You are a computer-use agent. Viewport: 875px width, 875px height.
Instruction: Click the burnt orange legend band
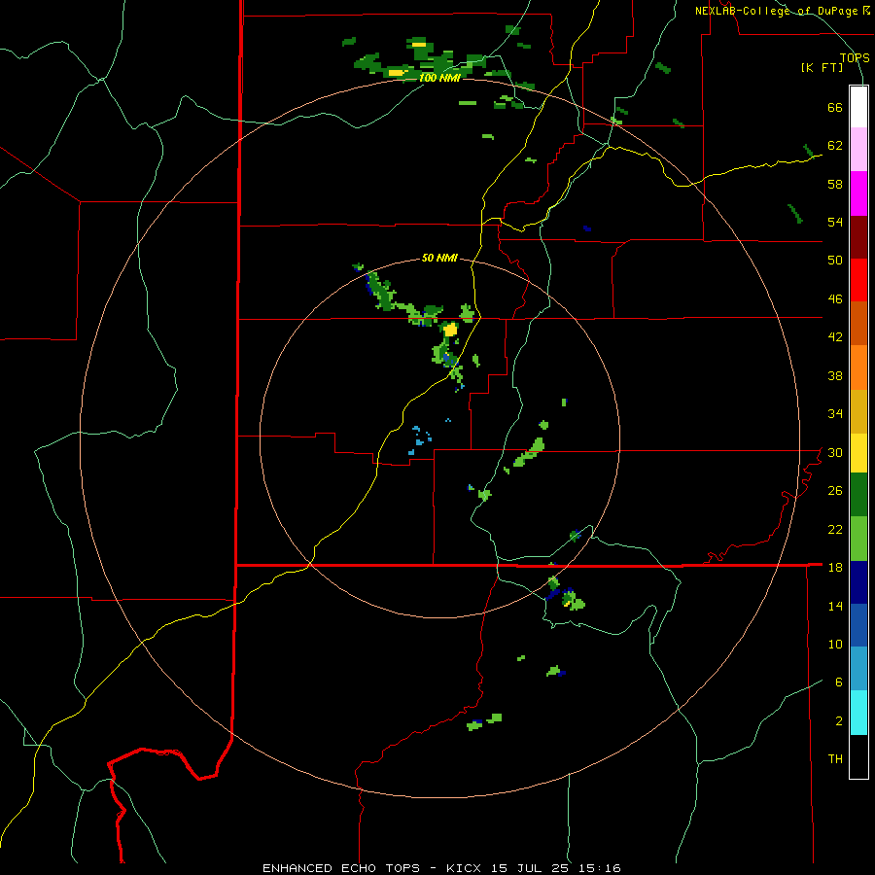pyautogui.click(x=858, y=323)
